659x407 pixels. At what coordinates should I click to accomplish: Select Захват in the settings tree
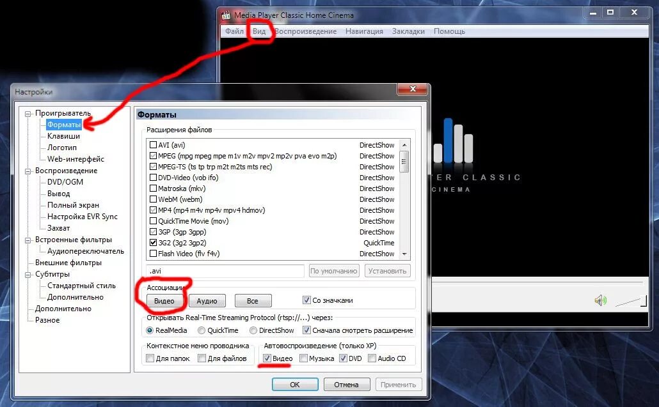tap(58, 228)
